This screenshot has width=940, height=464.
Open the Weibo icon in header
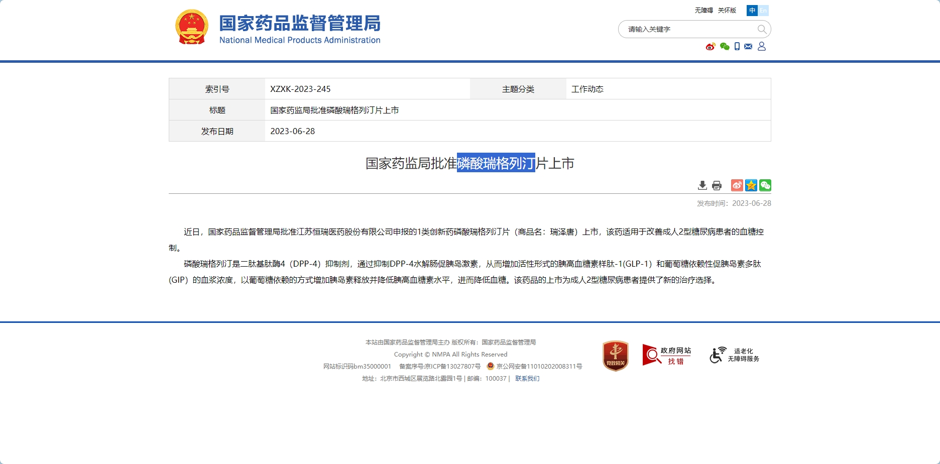(710, 47)
